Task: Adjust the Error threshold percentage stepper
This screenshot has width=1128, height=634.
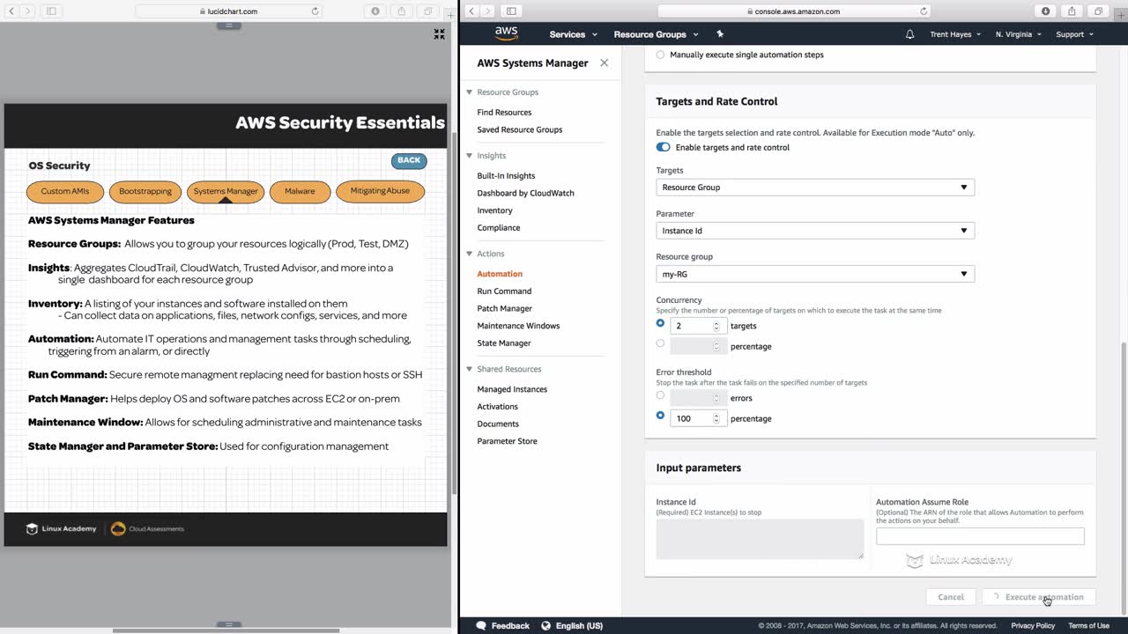Action: coord(716,418)
